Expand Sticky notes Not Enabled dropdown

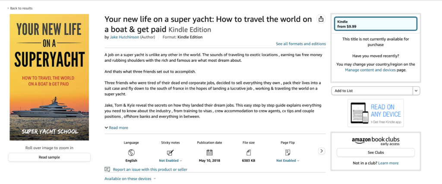170,161
